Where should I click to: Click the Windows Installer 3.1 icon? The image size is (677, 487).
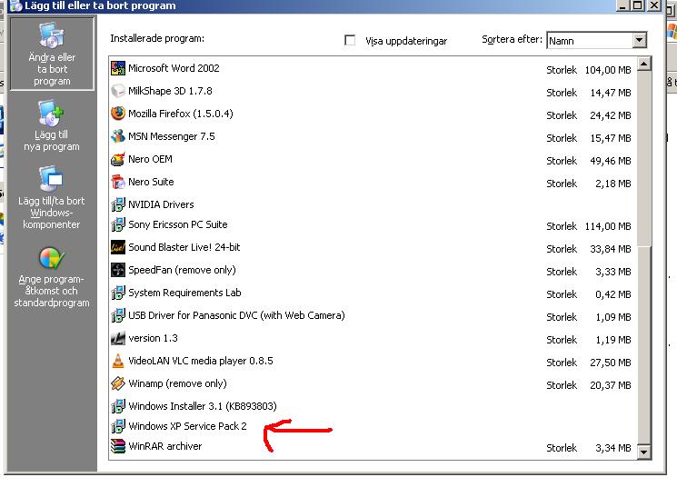(118, 406)
